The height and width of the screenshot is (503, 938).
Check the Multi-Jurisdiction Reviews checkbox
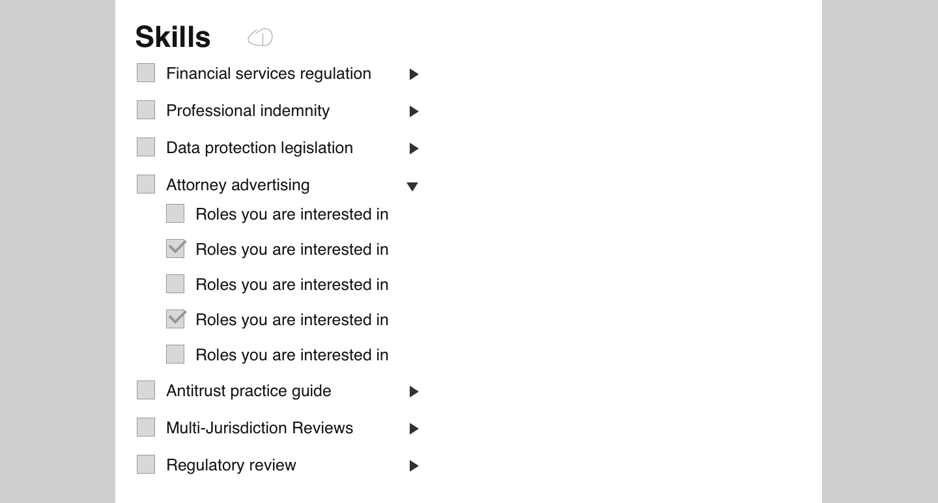pos(146,427)
